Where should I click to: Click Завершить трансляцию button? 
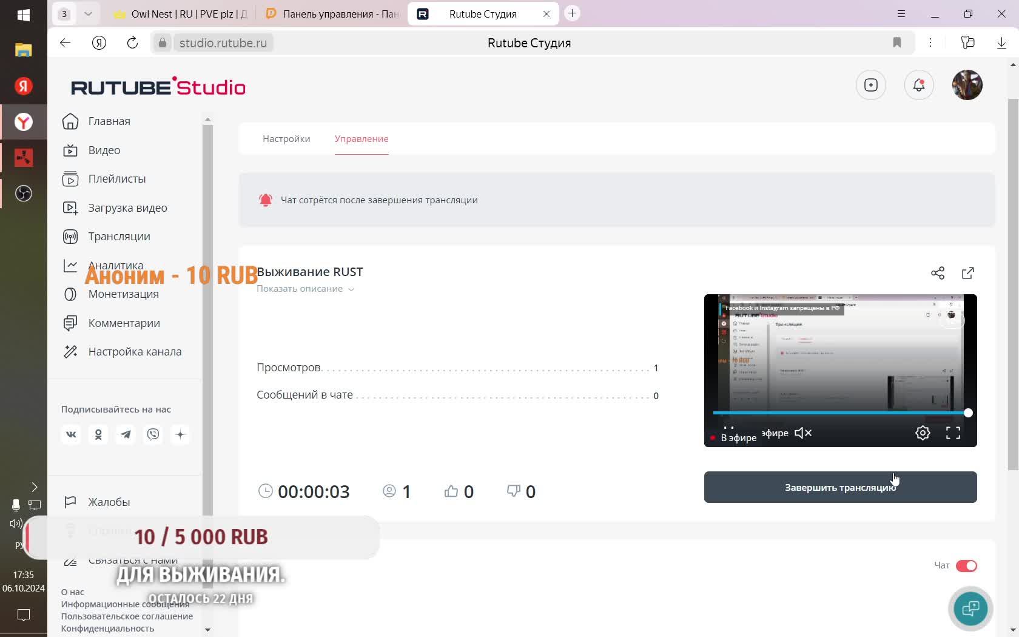point(841,487)
